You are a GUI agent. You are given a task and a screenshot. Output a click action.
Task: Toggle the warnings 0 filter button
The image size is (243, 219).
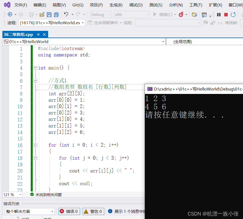(93, 211)
